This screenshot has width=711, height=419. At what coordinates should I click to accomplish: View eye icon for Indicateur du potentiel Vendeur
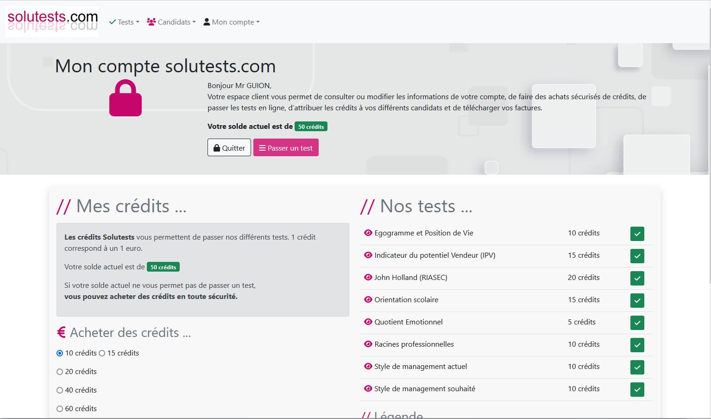coord(368,255)
